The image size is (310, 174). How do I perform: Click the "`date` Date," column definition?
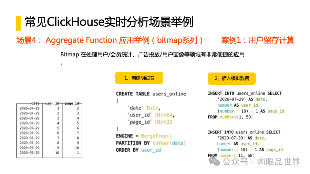tap(144, 108)
